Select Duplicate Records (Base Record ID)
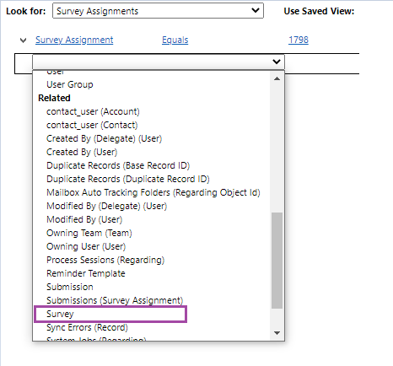 [118, 165]
